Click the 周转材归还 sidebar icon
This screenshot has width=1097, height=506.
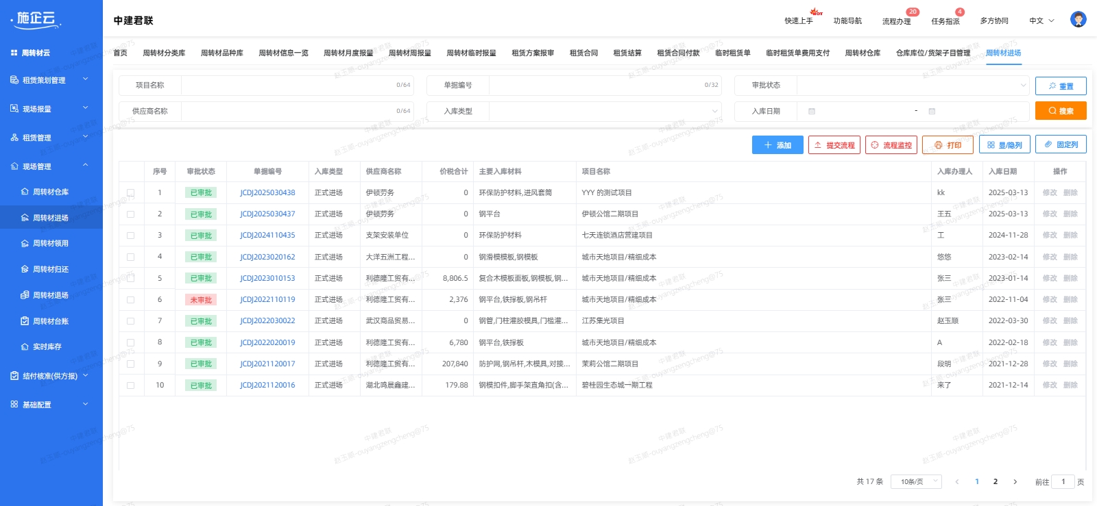(x=25, y=269)
